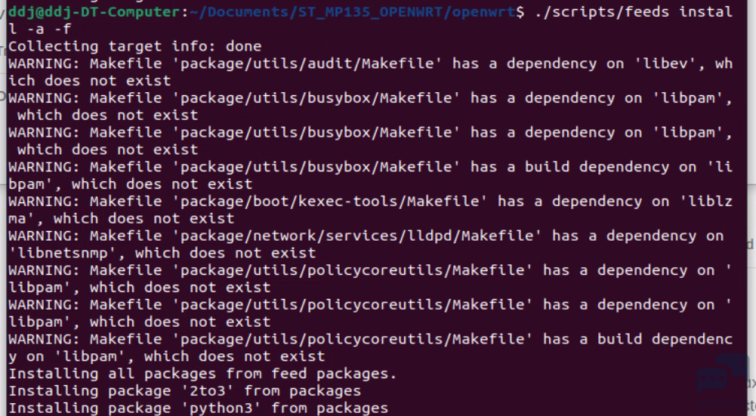Click 'which does not exist' after libnetsnmp
The height and width of the screenshot is (416, 756).
pyautogui.click(x=225, y=253)
